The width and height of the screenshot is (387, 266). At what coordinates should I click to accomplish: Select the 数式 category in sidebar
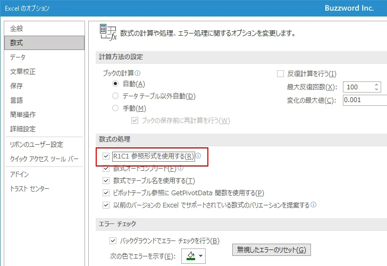[x=45, y=43]
